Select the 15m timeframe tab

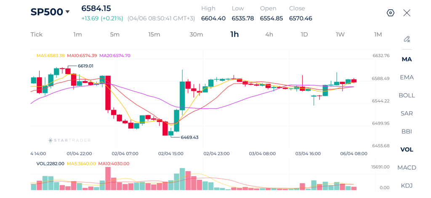click(154, 34)
